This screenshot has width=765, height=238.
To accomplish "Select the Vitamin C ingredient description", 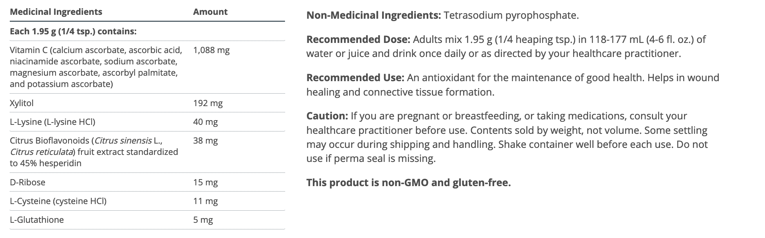I will 96,67.
